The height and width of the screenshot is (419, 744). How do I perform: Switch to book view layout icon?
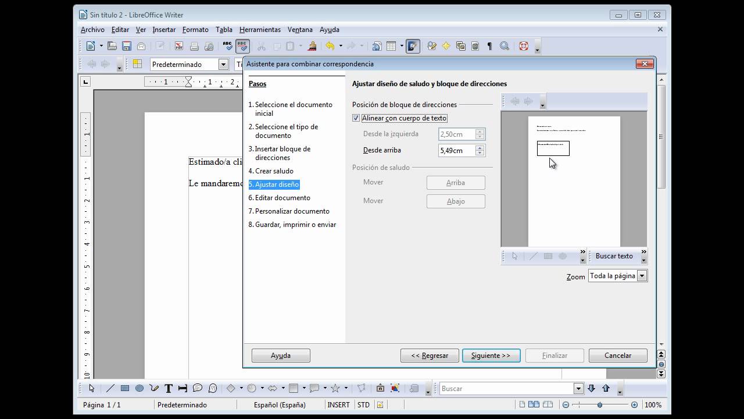pyautogui.click(x=548, y=404)
